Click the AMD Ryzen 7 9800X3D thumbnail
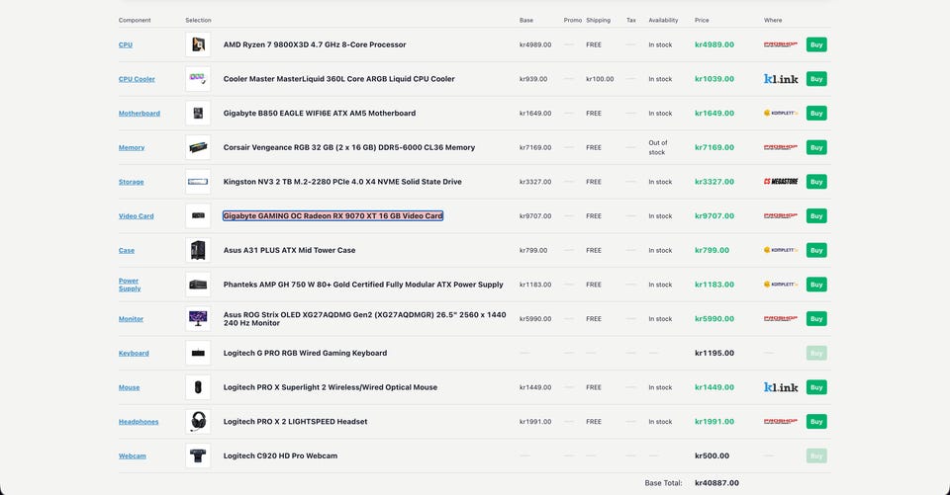The height and width of the screenshot is (495, 950). pos(198,44)
